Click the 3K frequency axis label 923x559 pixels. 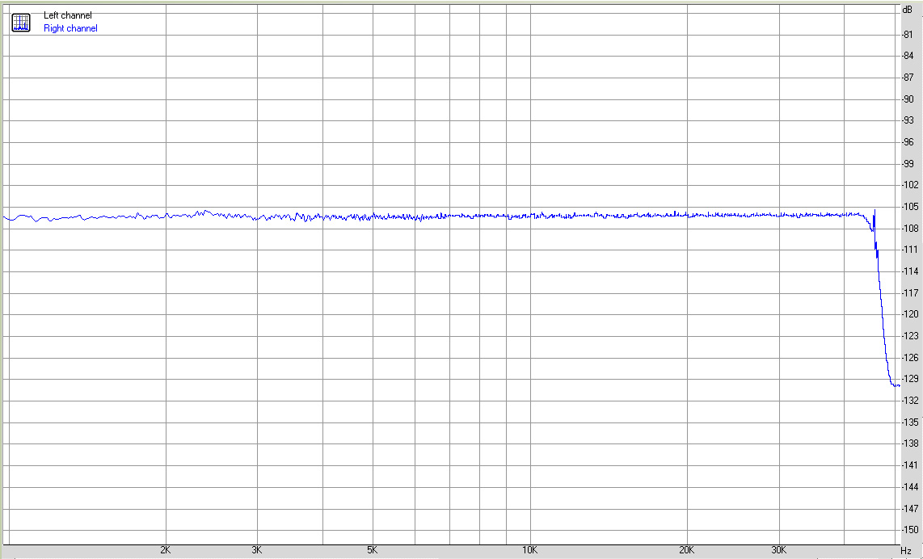[257, 551]
